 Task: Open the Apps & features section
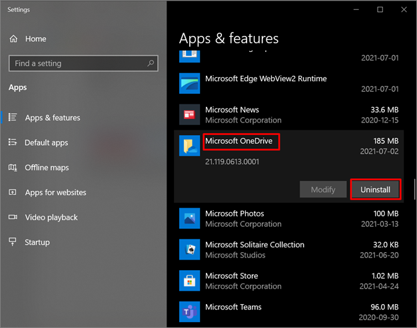[52, 118]
